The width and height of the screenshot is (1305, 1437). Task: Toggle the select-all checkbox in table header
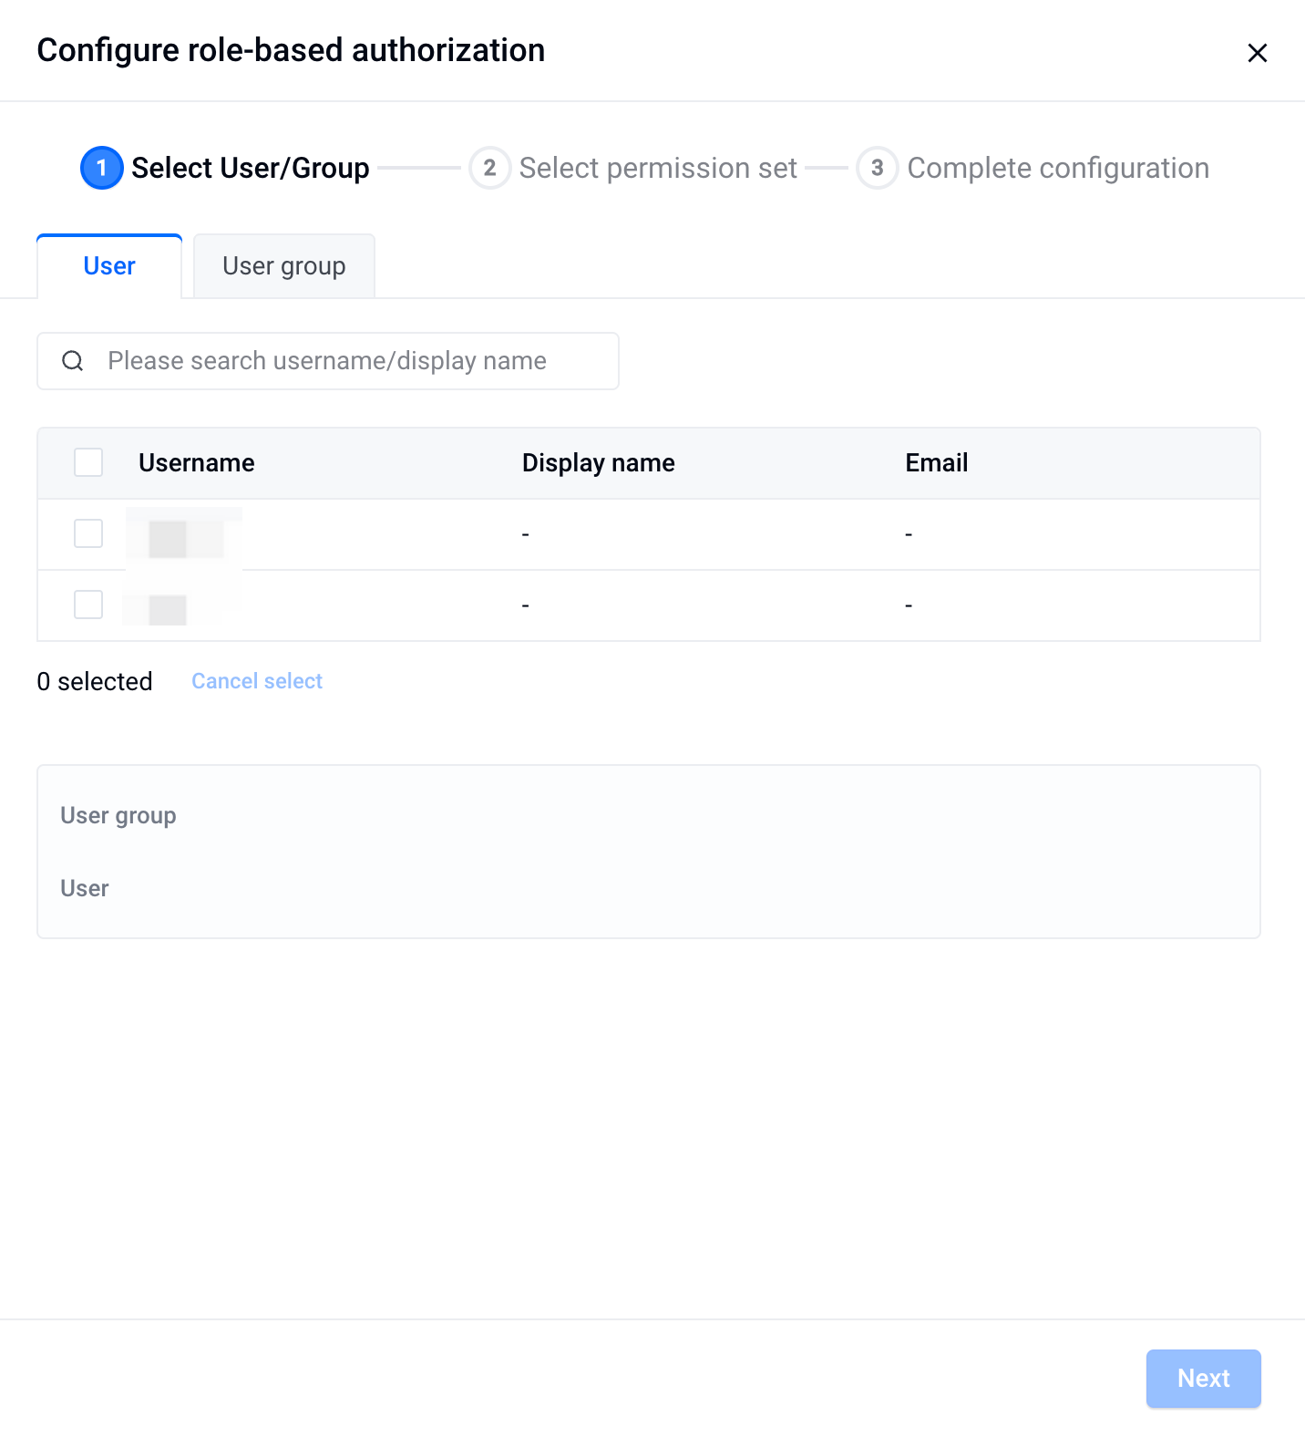tap(88, 462)
